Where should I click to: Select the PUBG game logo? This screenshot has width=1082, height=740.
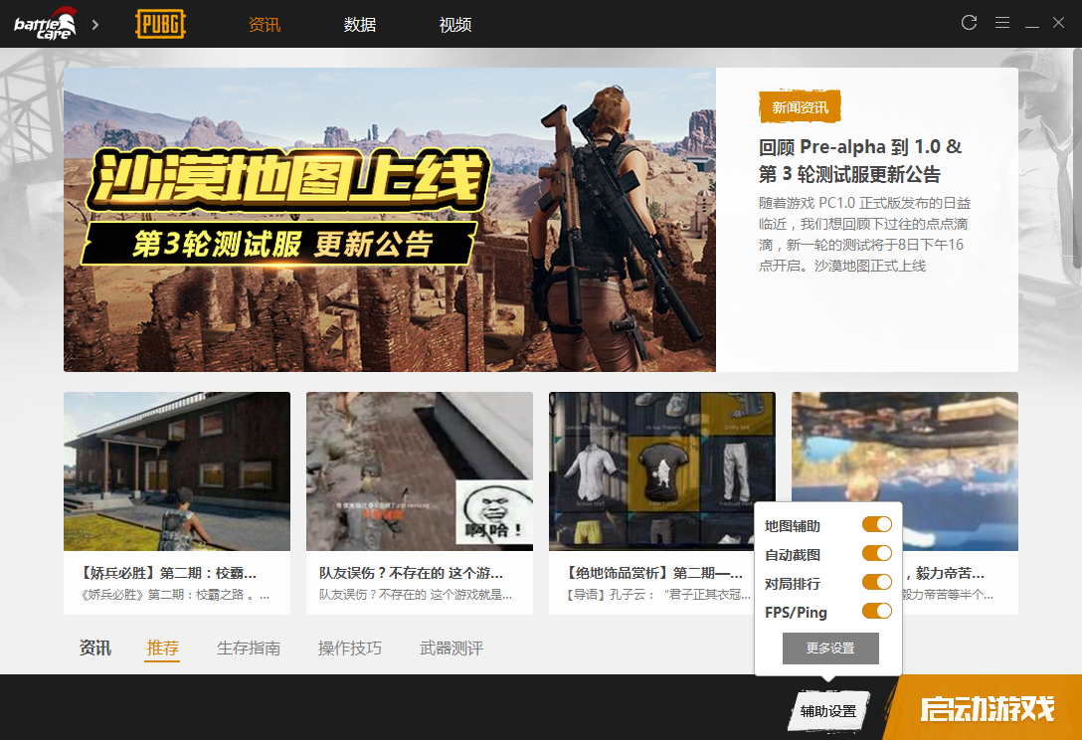161,24
